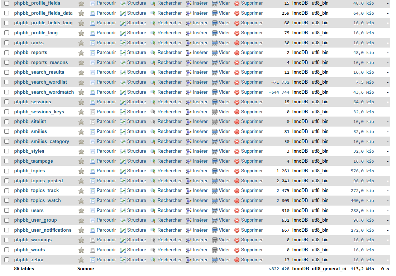Click Drop icon for phpbb_sitelist

pos(237,122)
